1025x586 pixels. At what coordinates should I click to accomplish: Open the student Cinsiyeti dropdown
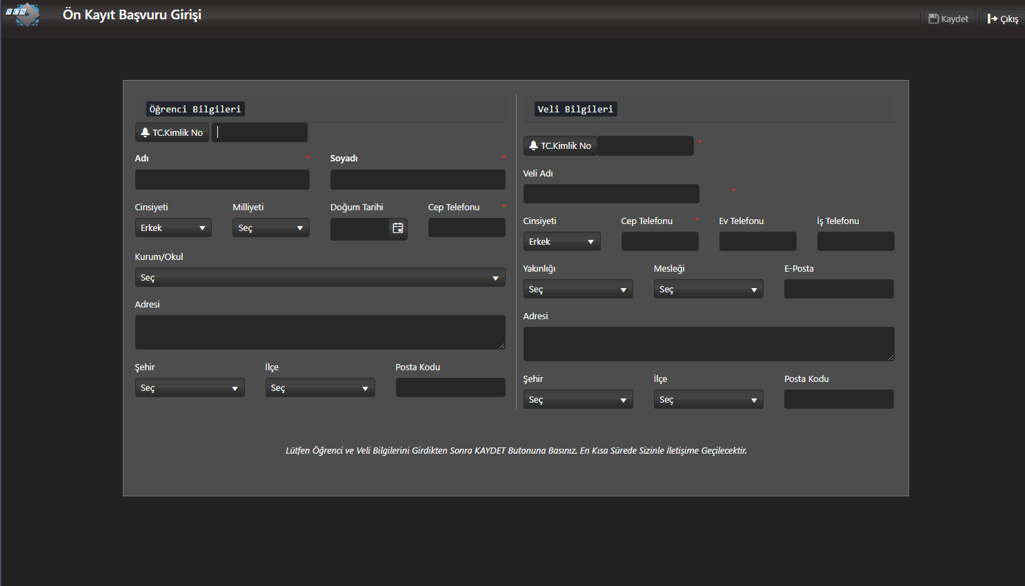pos(173,228)
